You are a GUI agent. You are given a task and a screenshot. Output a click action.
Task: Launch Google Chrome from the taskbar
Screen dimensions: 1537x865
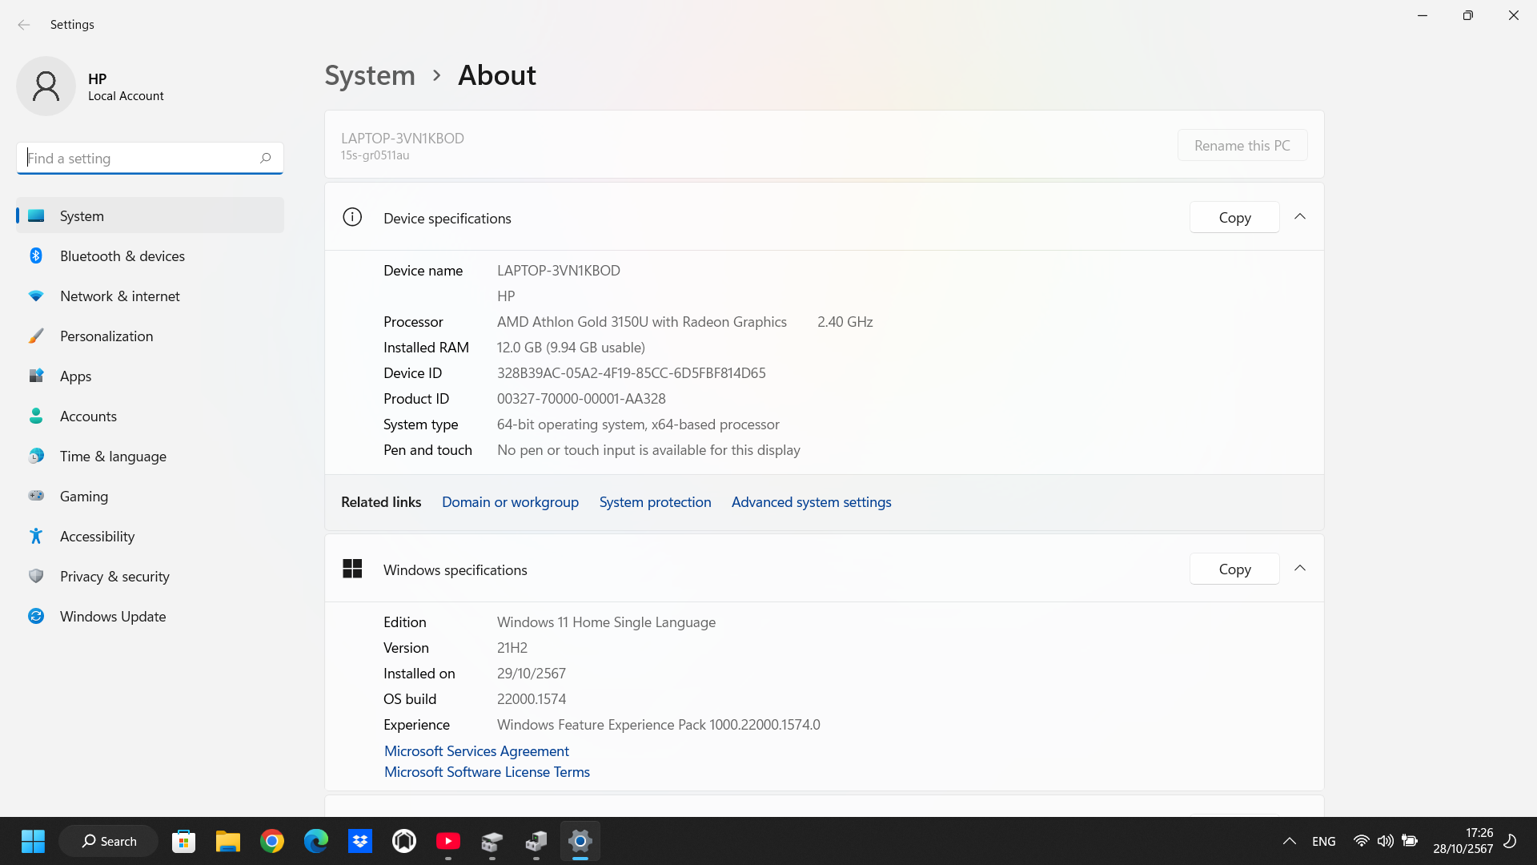click(272, 841)
